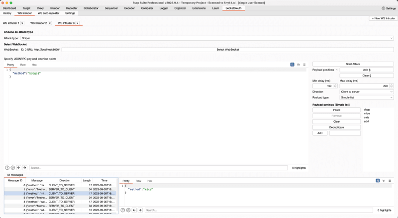Open help icon below message viewer

tap(122, 210)
